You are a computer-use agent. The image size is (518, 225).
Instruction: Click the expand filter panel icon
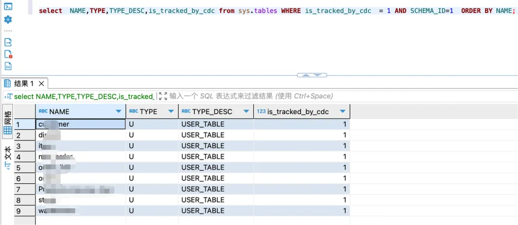[x=163, y=96]
